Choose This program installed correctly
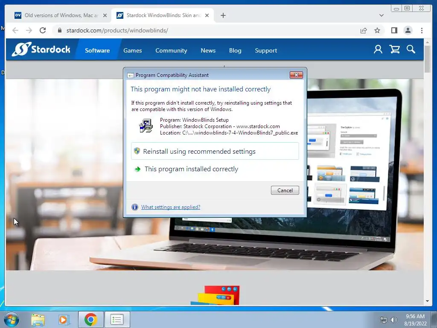Screen dimensions: 437x328 pyautogui.click(x=215, y=169)
